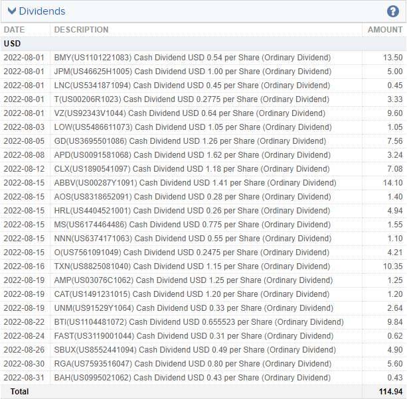The width and height of the screenshot is (407, 399).
Task: Click the 1.10 amount for NNN
Action: 395,239
